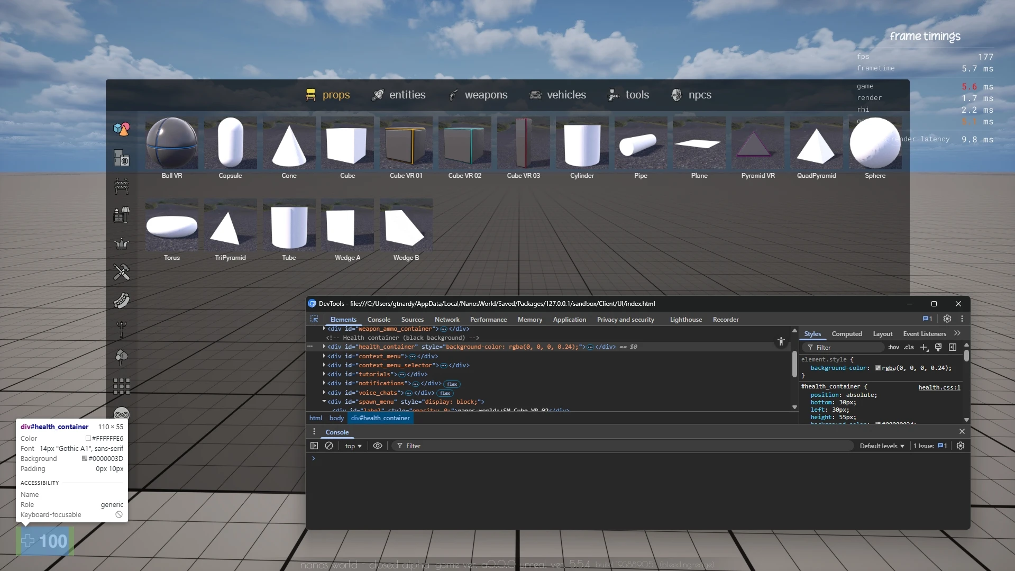This screenshot has height=571, width=1015.
Task: Open the Computed styles tab
Action: [x=847, y=334]
